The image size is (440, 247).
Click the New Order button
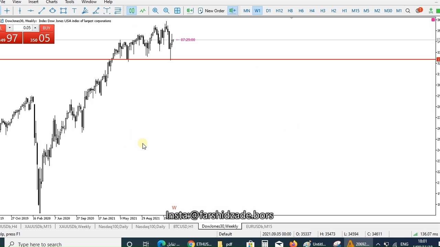[x=211, y=11]
